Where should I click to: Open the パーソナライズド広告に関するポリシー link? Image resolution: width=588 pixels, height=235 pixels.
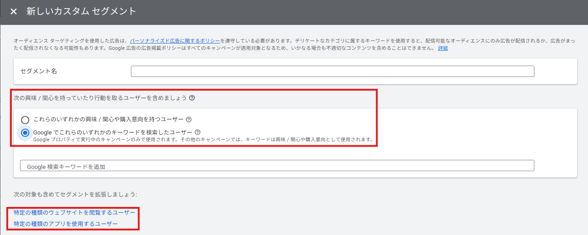(174, 41)
